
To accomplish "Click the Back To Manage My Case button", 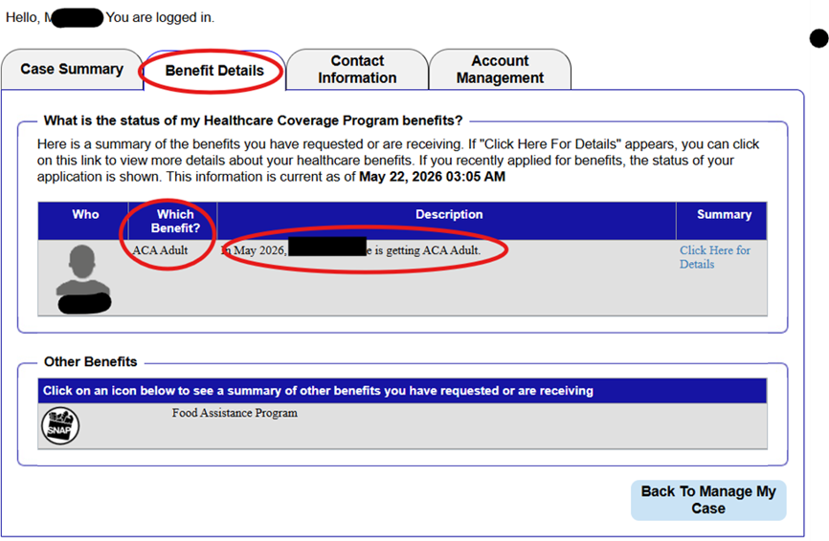I will click(x=708, y=500).
